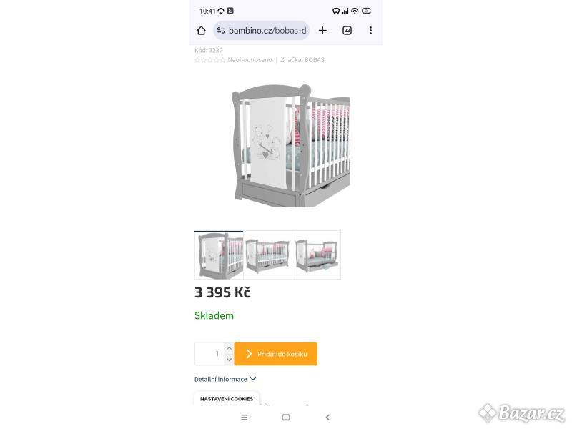Tap the Android back arrow
Image resolution: width=572 pixels, height=429 pixels.
point(327,418)
